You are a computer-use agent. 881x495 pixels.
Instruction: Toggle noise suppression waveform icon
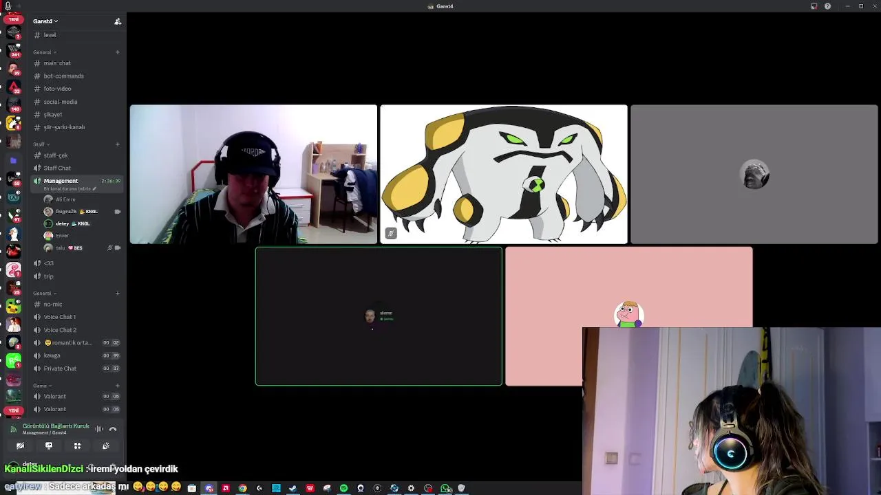click(x=99, y=429)
